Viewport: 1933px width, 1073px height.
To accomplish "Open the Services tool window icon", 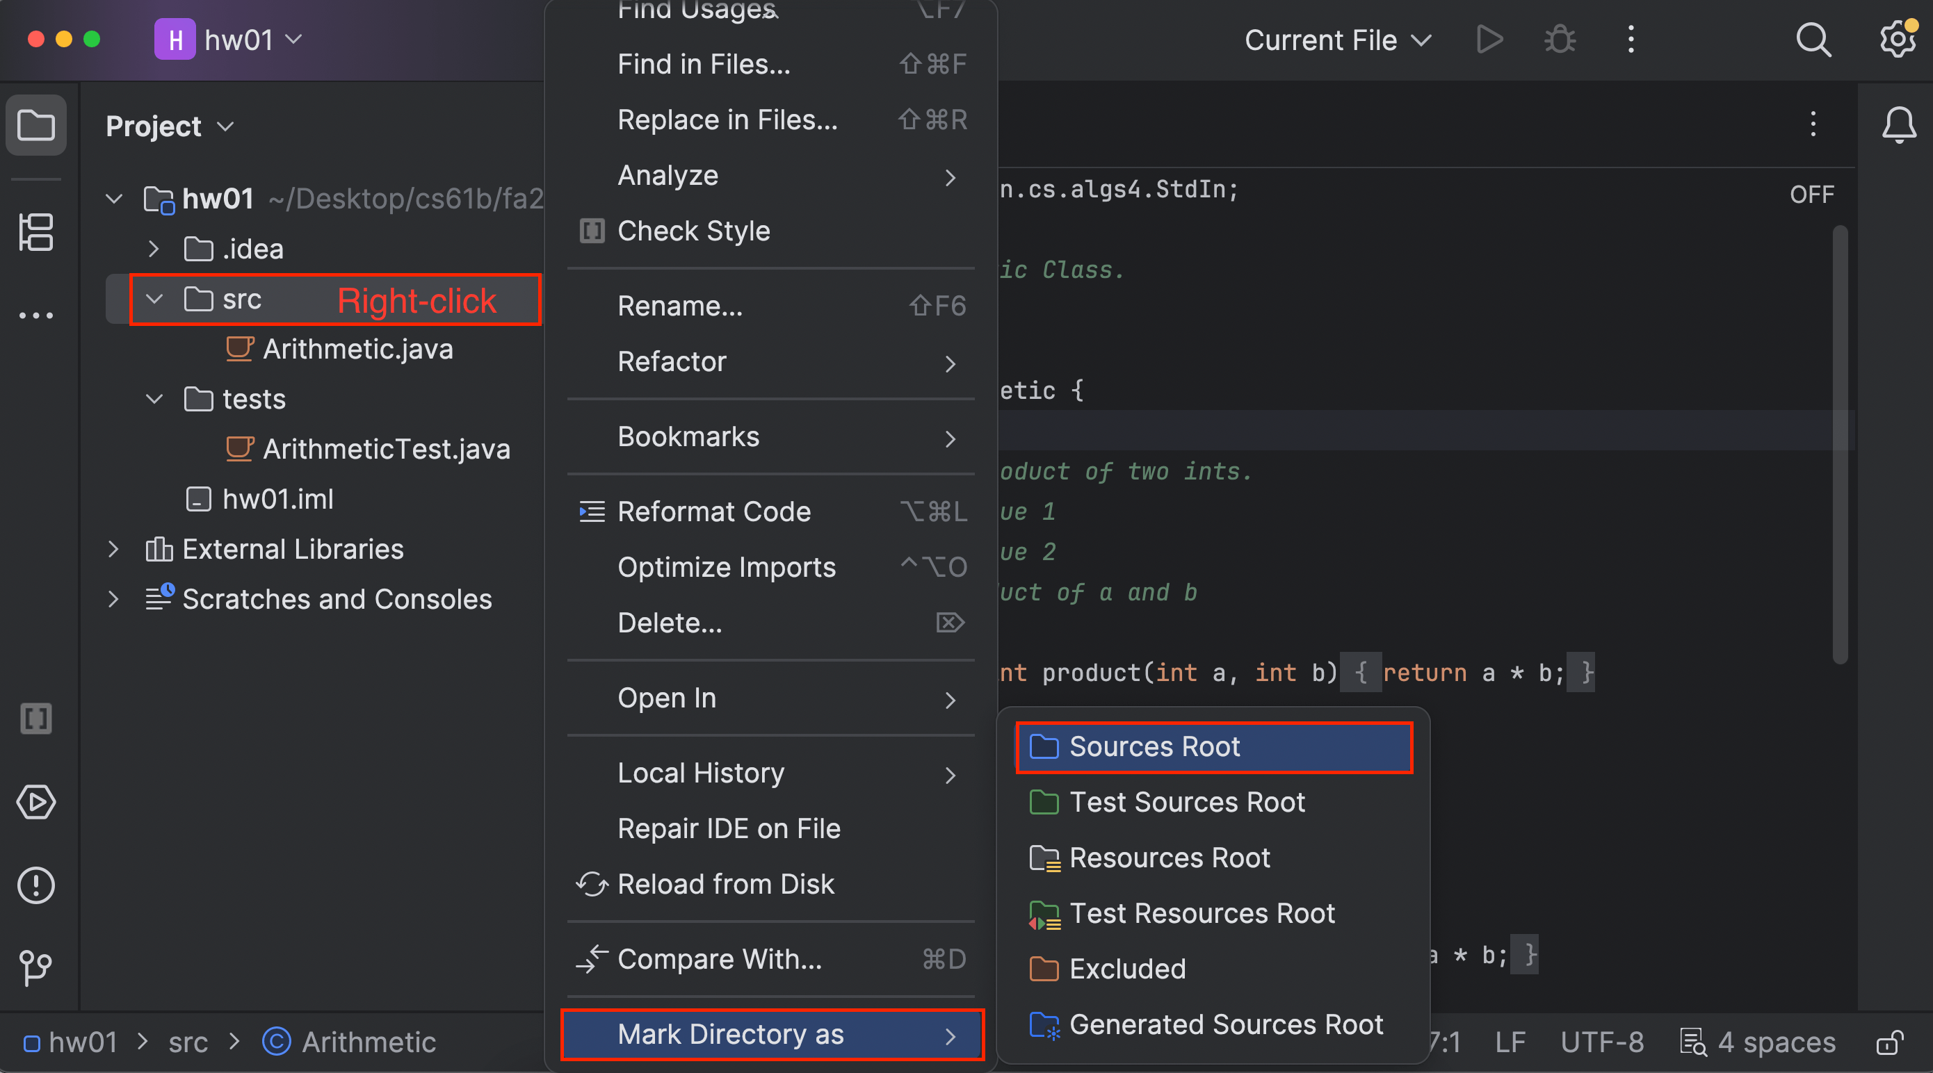I will (35, 801).
